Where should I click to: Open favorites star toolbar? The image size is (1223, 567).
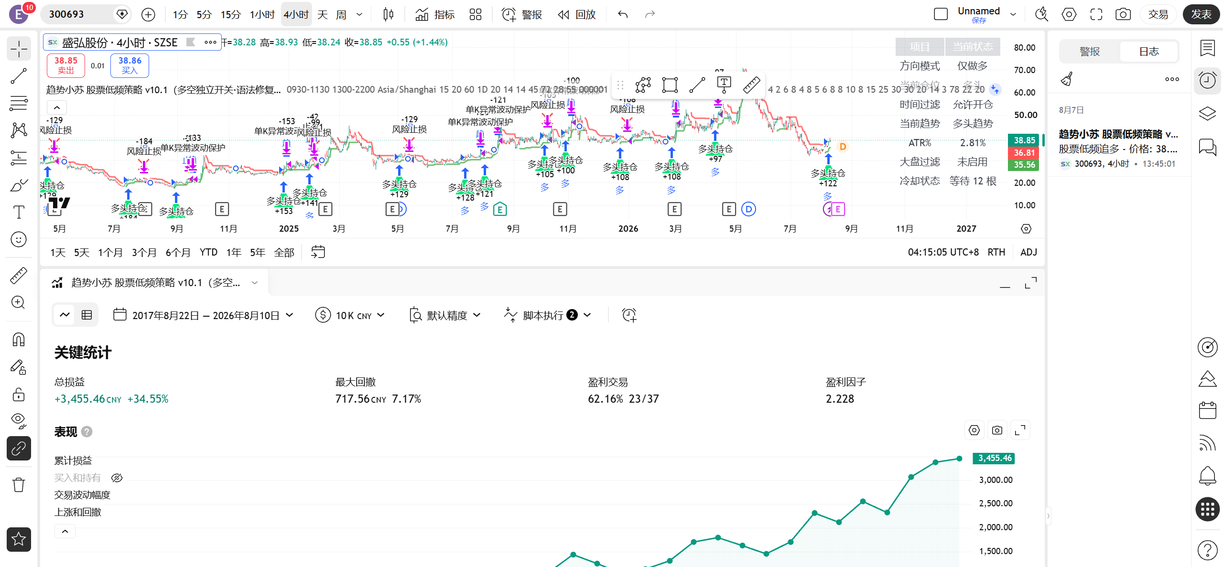coord(19,539)
